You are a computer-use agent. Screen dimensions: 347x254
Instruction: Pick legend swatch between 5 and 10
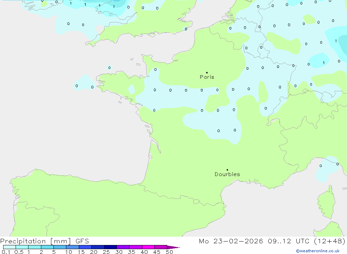(x=60, y=247)
